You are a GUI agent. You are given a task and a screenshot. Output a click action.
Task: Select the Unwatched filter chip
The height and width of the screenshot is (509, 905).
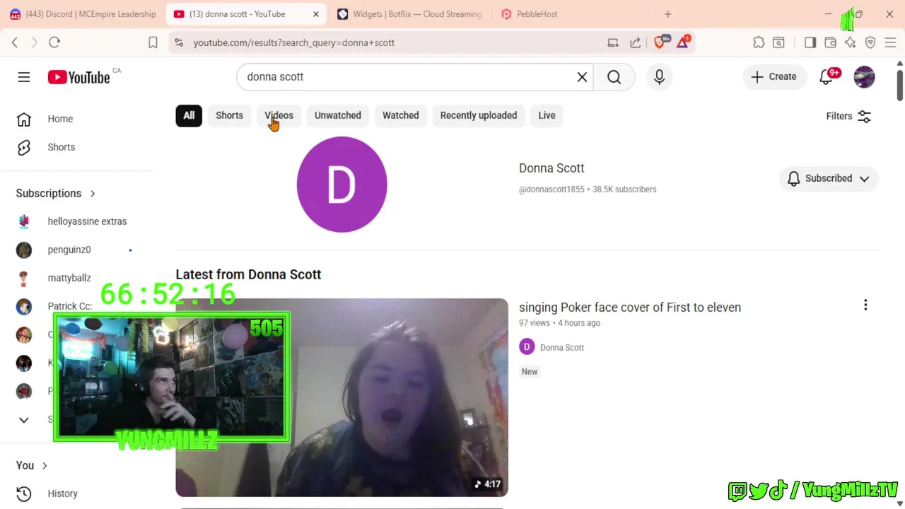[x=338, y=115]
